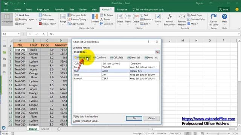Open the Delete tool
The height and width of the screenshot is (135, 241).
136,19
